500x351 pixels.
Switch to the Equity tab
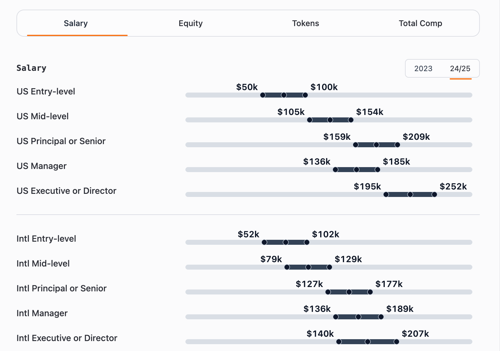(190, 23)
